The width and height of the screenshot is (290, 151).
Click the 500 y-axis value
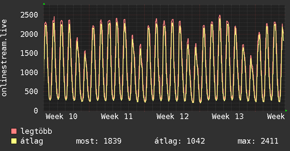32,92
